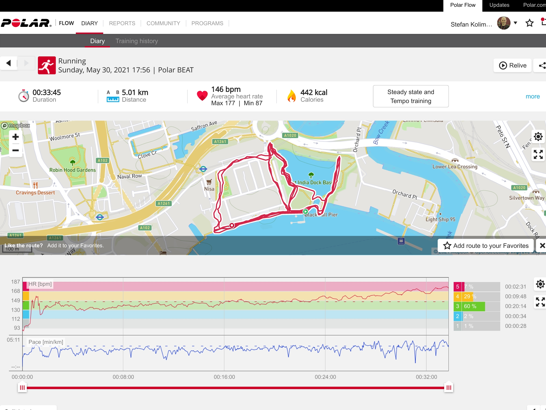Click the Nisa shop icon on map
This screenshot has height=410, width=546.
tap(209, 182)
